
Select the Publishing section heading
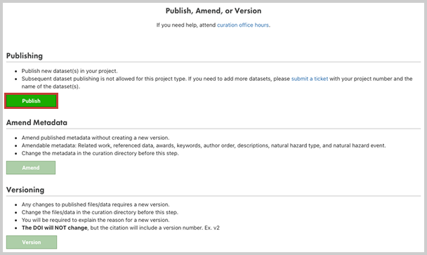(x=25, y=56)
